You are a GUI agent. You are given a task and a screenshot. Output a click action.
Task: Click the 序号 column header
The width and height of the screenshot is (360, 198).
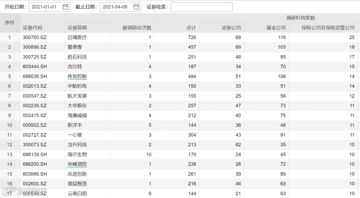point(9,23)
